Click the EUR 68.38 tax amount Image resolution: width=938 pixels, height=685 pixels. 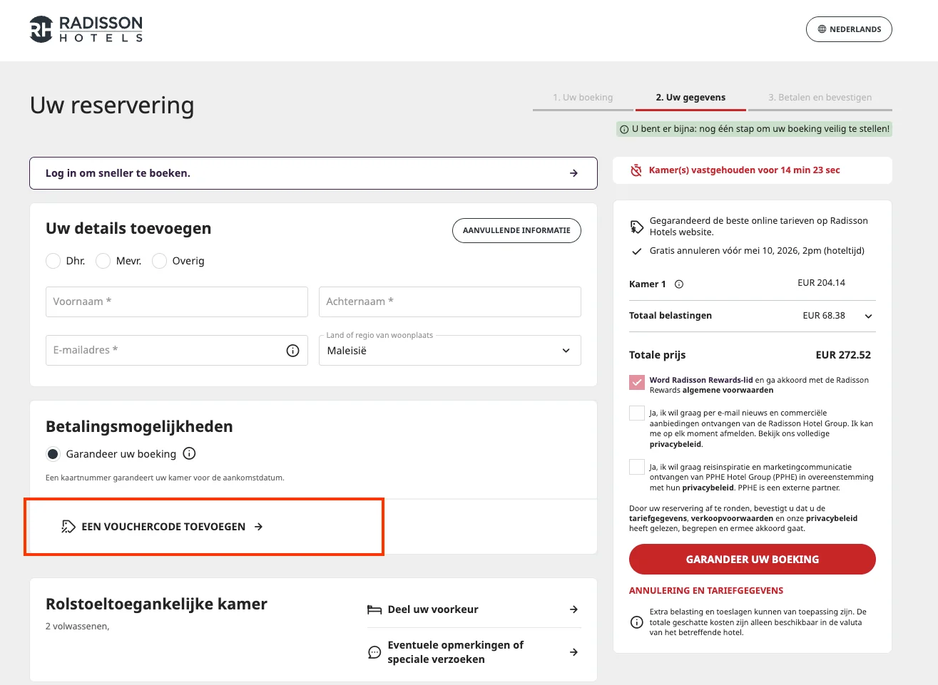(x=824, y=316)
